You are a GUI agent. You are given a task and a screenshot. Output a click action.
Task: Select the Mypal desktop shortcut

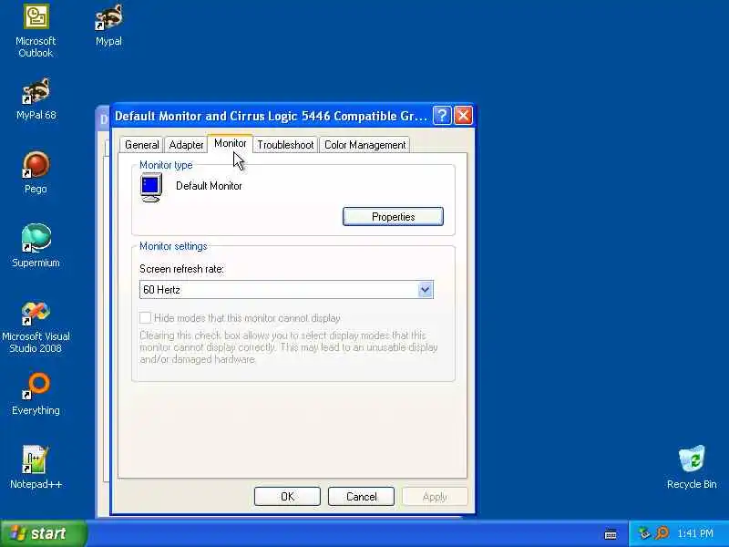pos(108,26)
